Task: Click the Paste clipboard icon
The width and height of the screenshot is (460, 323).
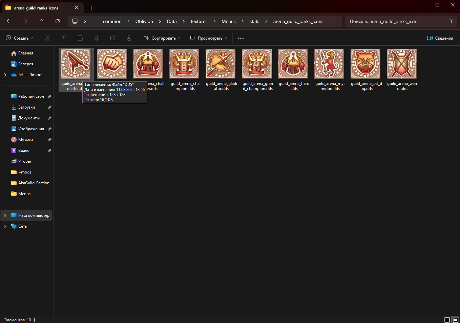Action: tap(80, 38)
